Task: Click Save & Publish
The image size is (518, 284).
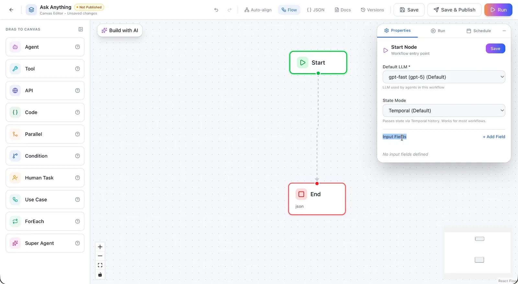Action: coord(455,10)
